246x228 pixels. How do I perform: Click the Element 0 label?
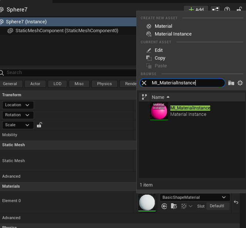click(11, 201)
